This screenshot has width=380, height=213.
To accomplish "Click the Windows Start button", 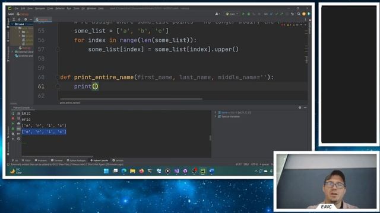I will coord(106,171).
